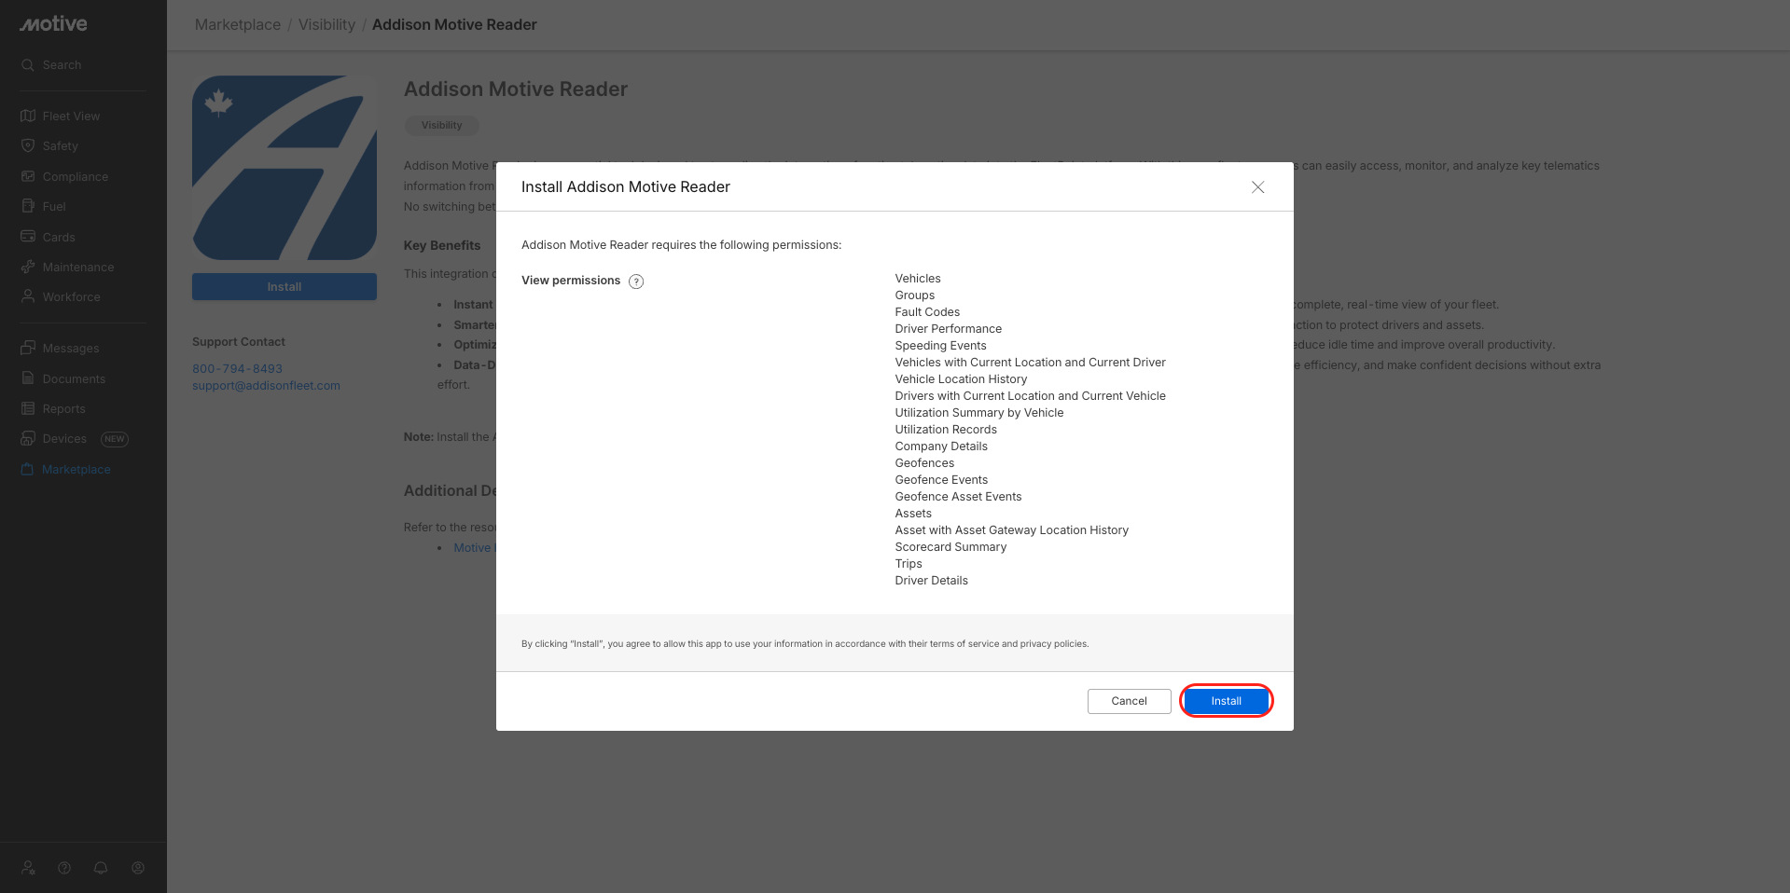Click the View permissions help icon
The height and width of the screenshot is (893, 1790).
pyautogui.click(x=636, y=282)
